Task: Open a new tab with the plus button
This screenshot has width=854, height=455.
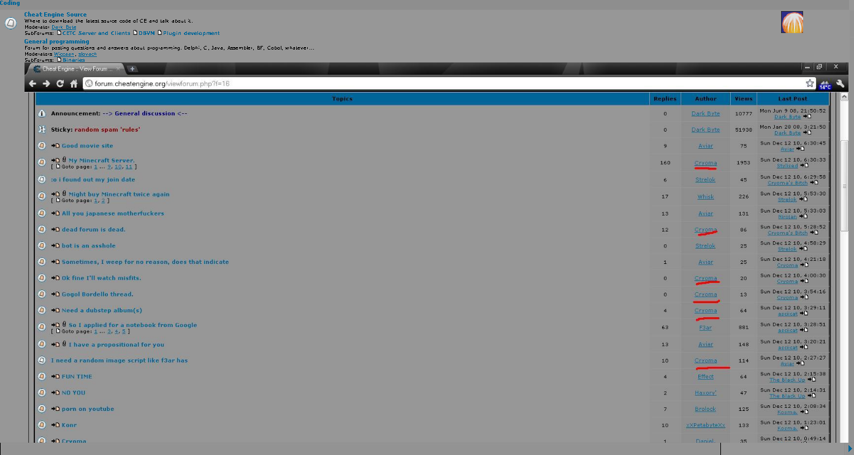Action: tap(132, 69)
